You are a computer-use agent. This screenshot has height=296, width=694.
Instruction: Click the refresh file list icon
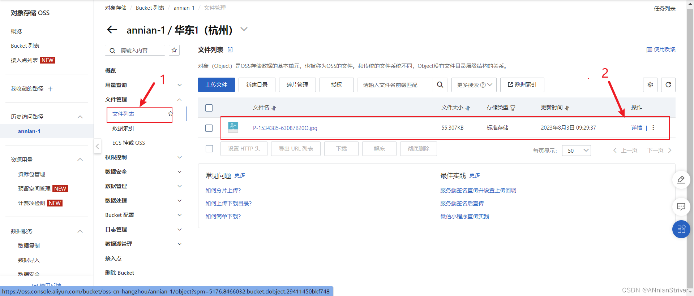[668, 85]
